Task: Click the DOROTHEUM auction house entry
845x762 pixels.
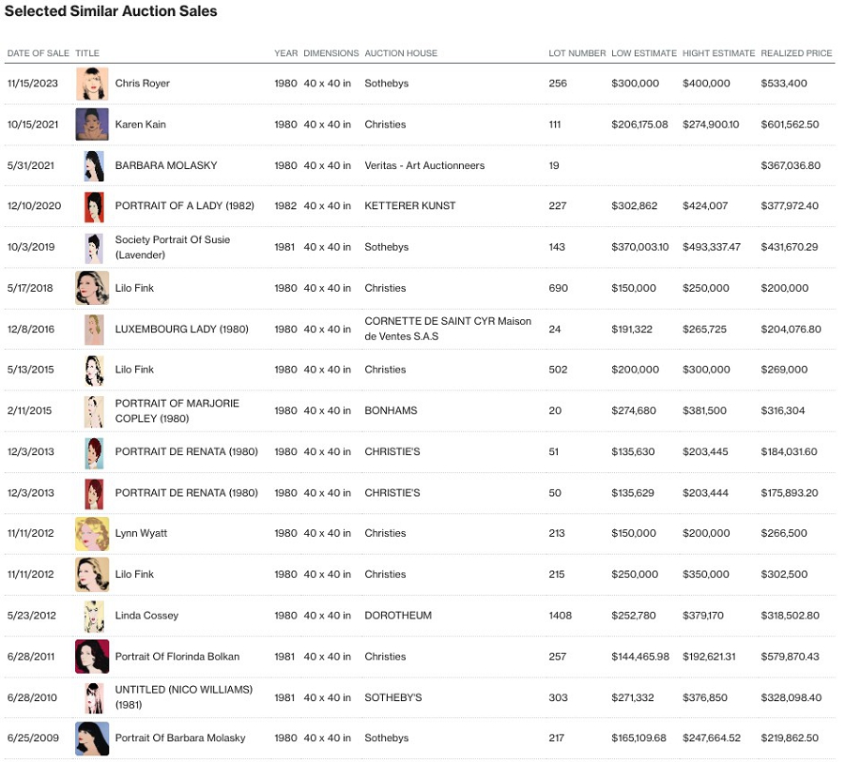Action: click(396, 616)
